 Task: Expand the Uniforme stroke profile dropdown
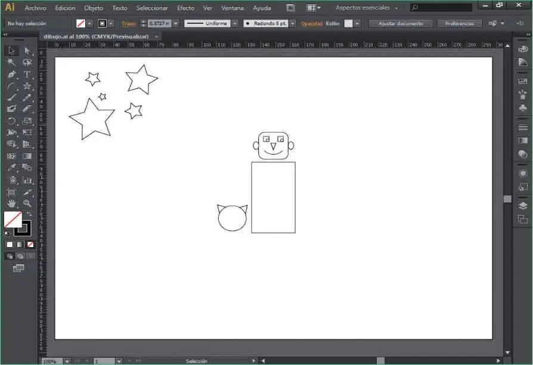(235, 23)
